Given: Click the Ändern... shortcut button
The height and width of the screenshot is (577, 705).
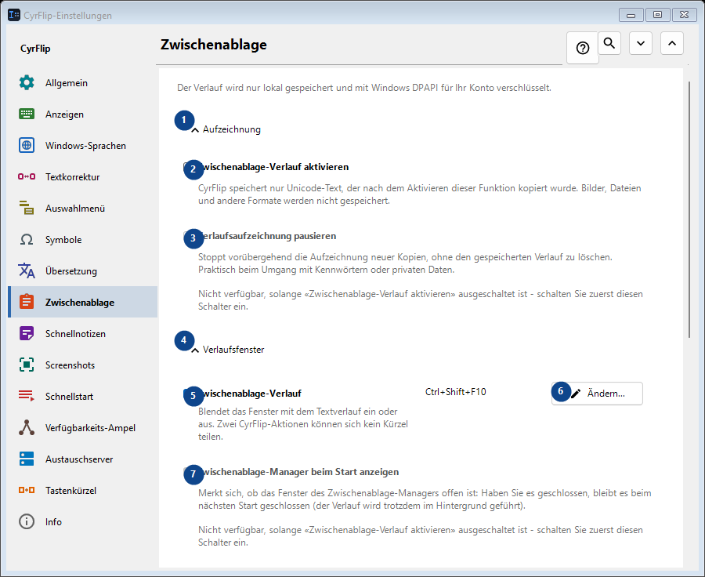Looking at the screenshot, I should pyautogui.click(x=597, y=394).
